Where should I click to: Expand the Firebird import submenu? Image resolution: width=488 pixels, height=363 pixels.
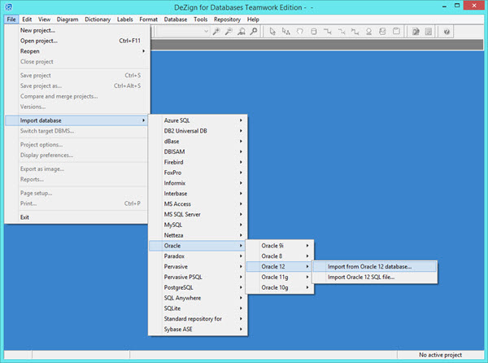198,162
